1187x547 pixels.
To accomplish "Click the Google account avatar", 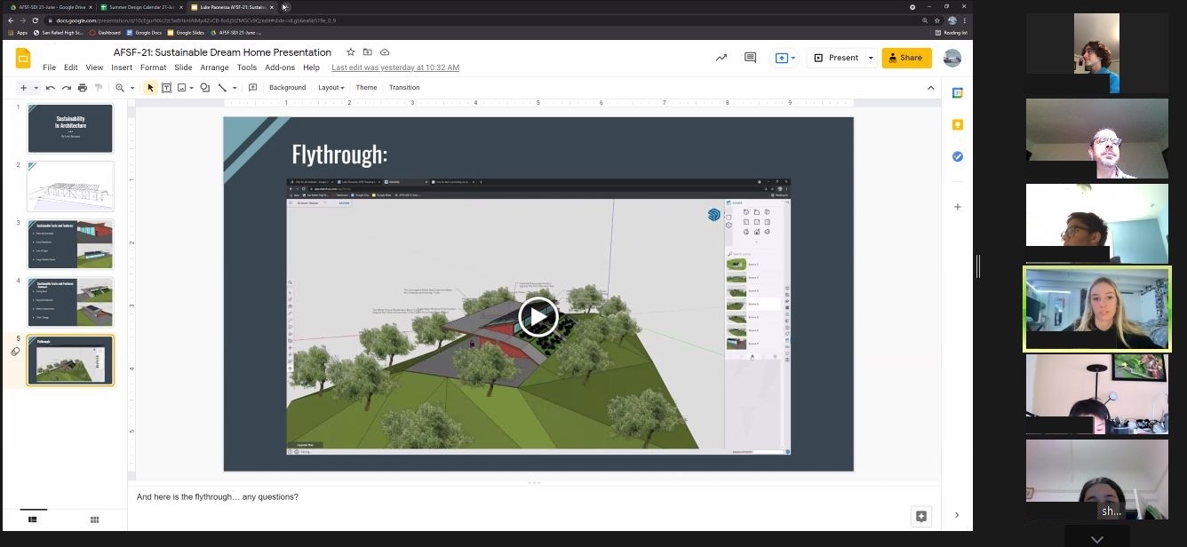I will pyautogui.click(x=952, y=58).
